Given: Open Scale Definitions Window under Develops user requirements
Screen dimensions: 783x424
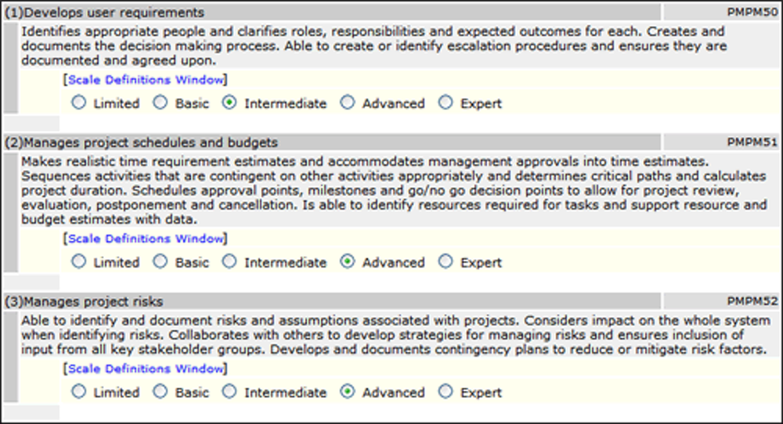Looking at the screenshot, I should pyautogui.click(x=146, y=80).
